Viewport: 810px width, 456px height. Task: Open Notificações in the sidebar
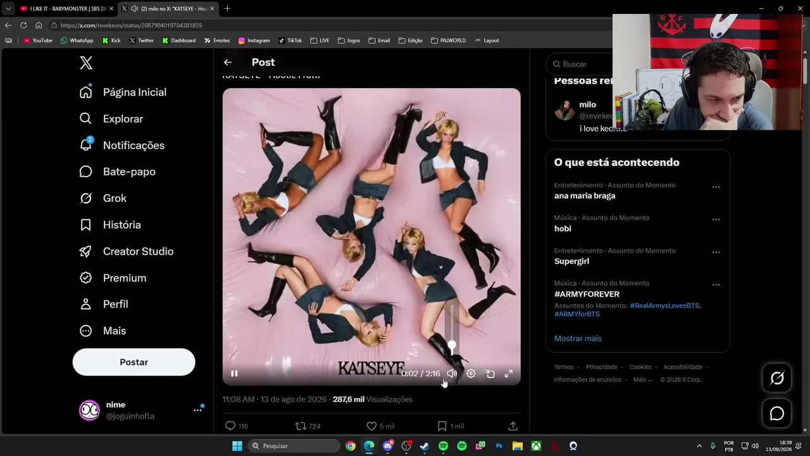tap(122, 145)
